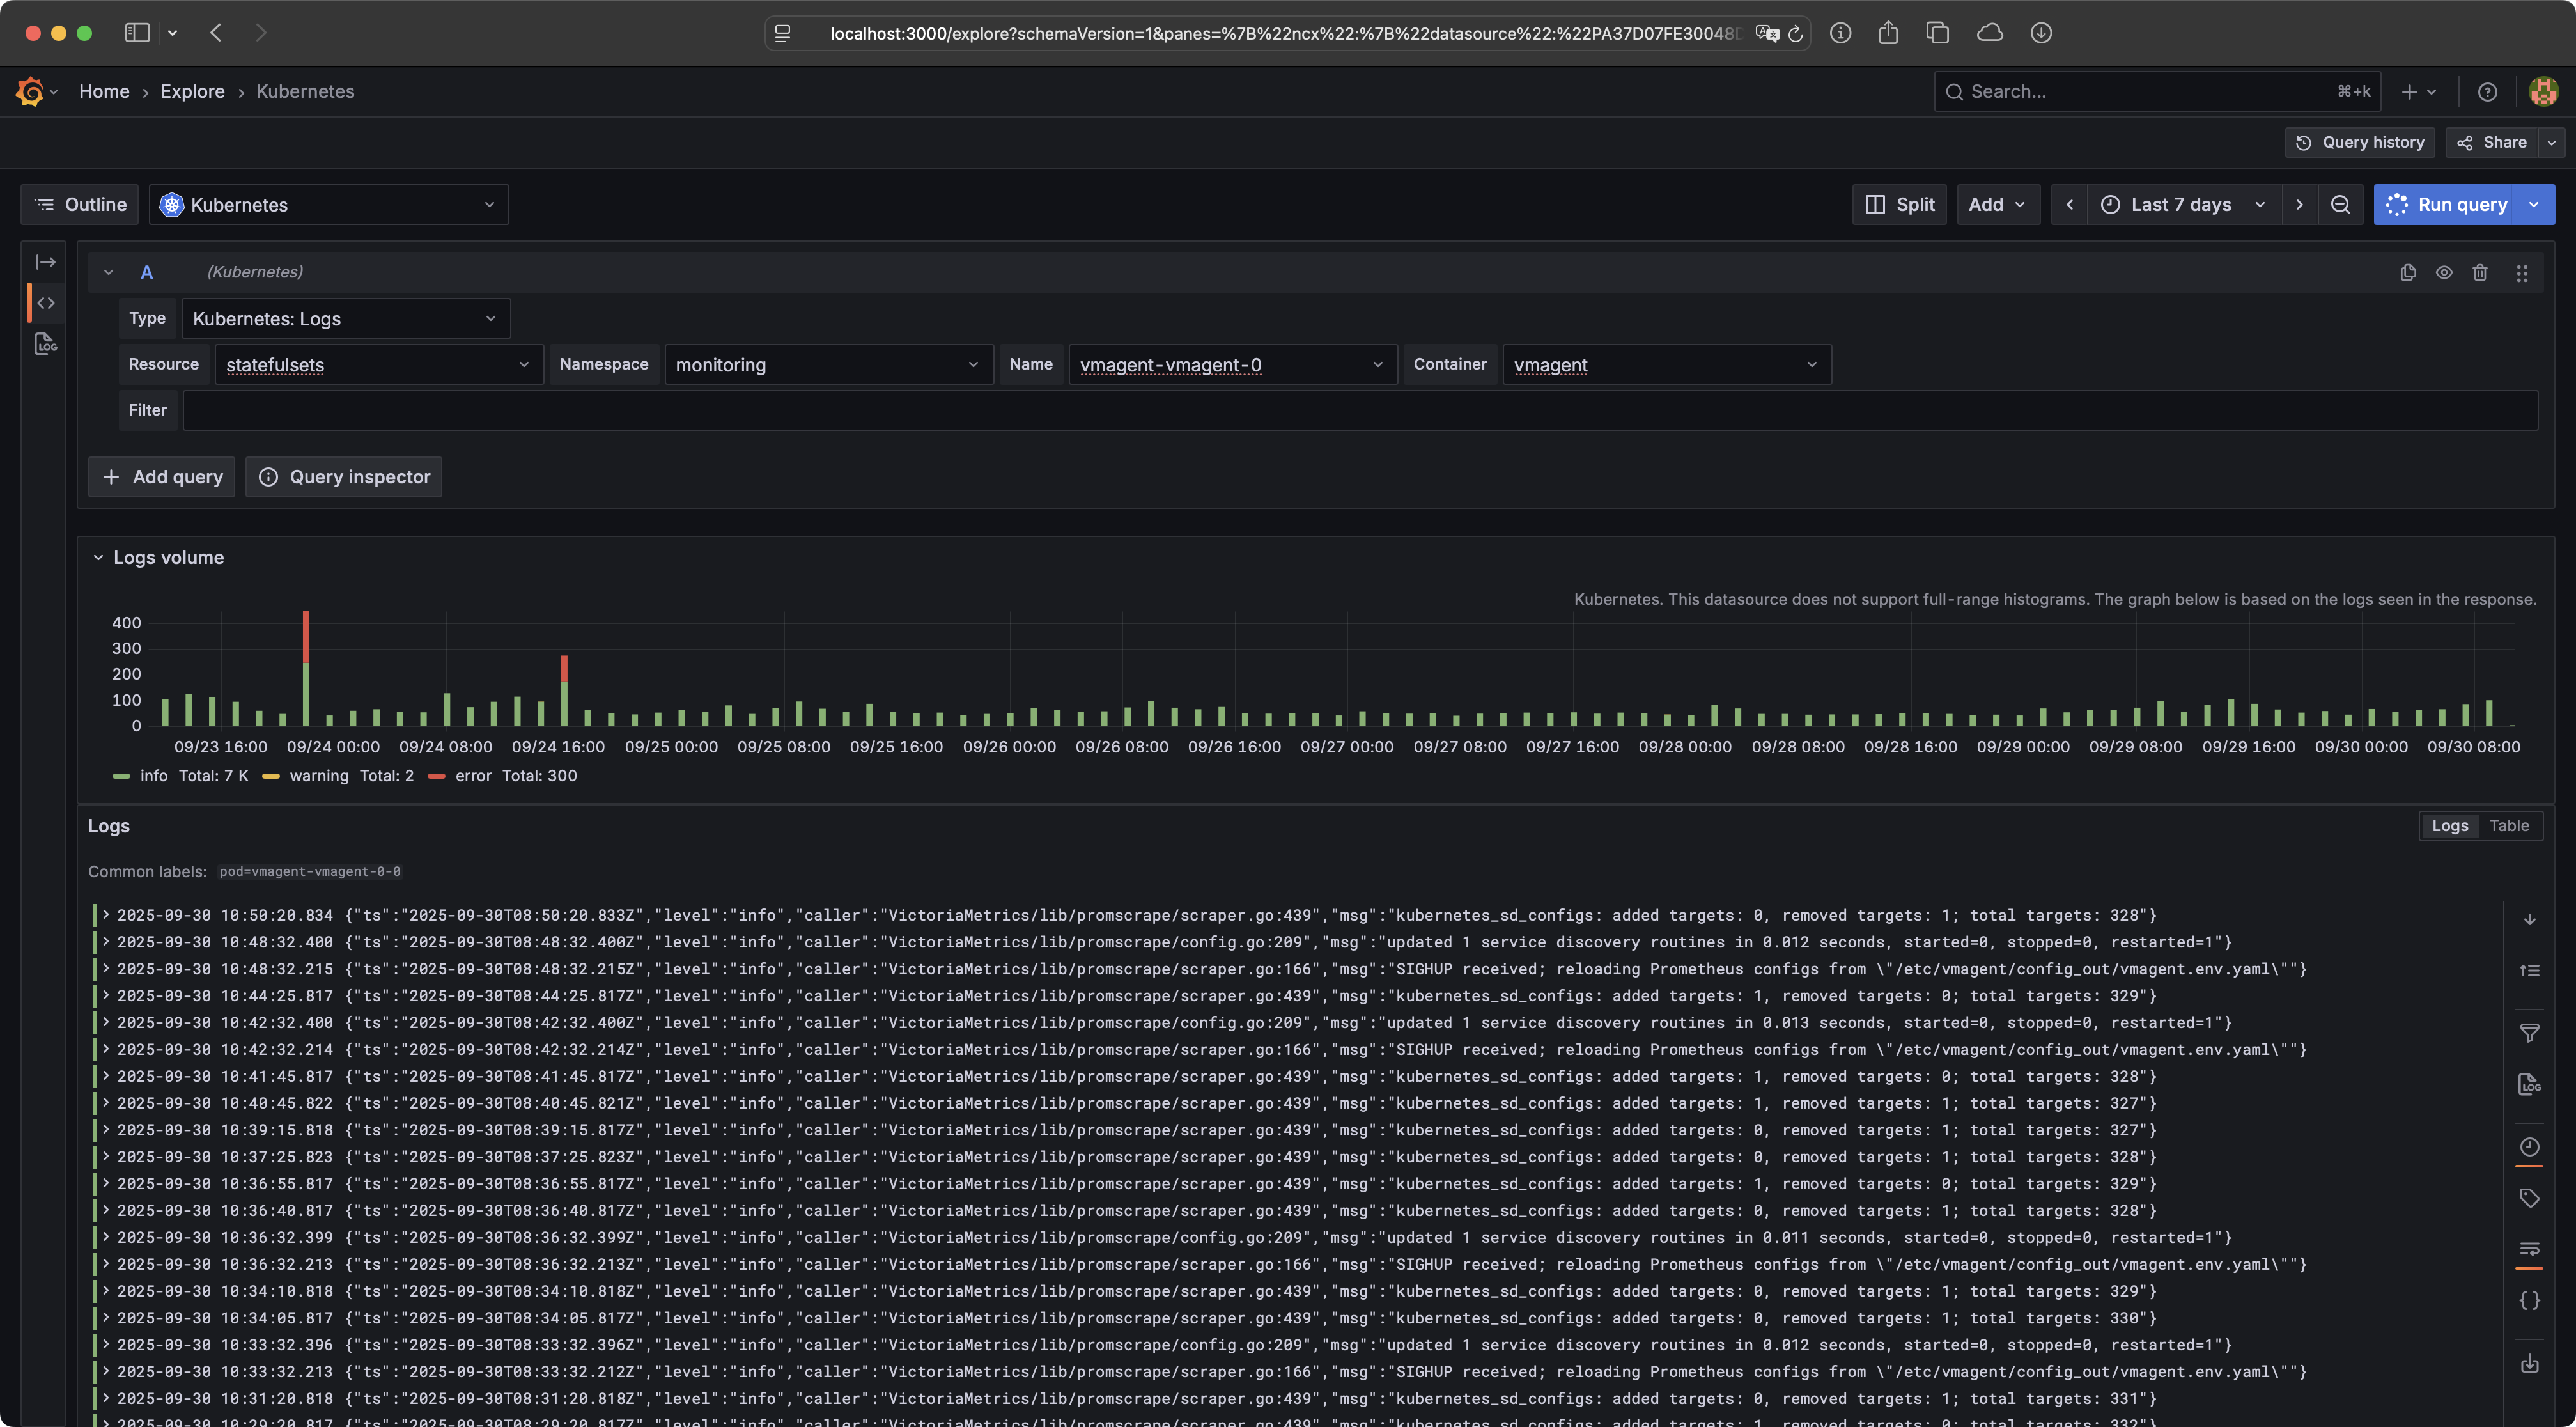Image resolution: width=2576 pixels, height=1427 pixels.
Task: Click the zoom out time range icon
Action: point(2340,204)
